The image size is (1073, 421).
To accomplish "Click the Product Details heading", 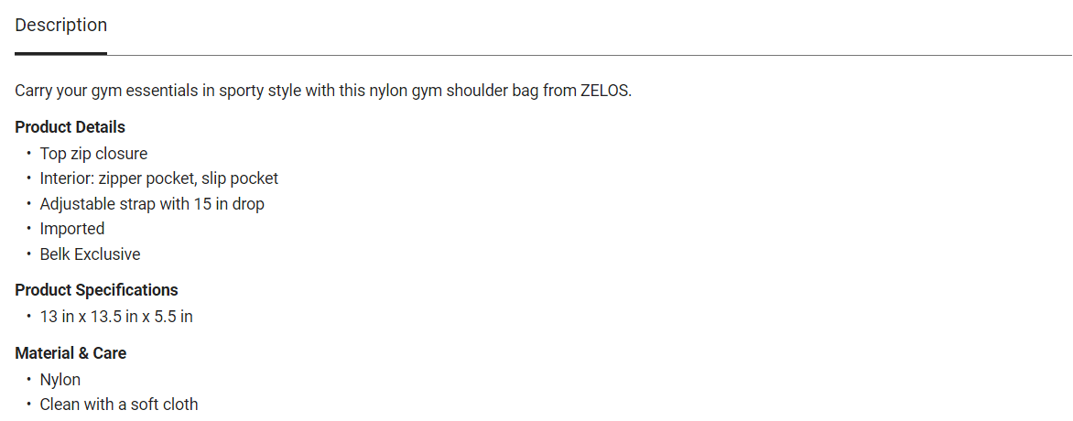I will pyautogui.click(x=70, y=127).
